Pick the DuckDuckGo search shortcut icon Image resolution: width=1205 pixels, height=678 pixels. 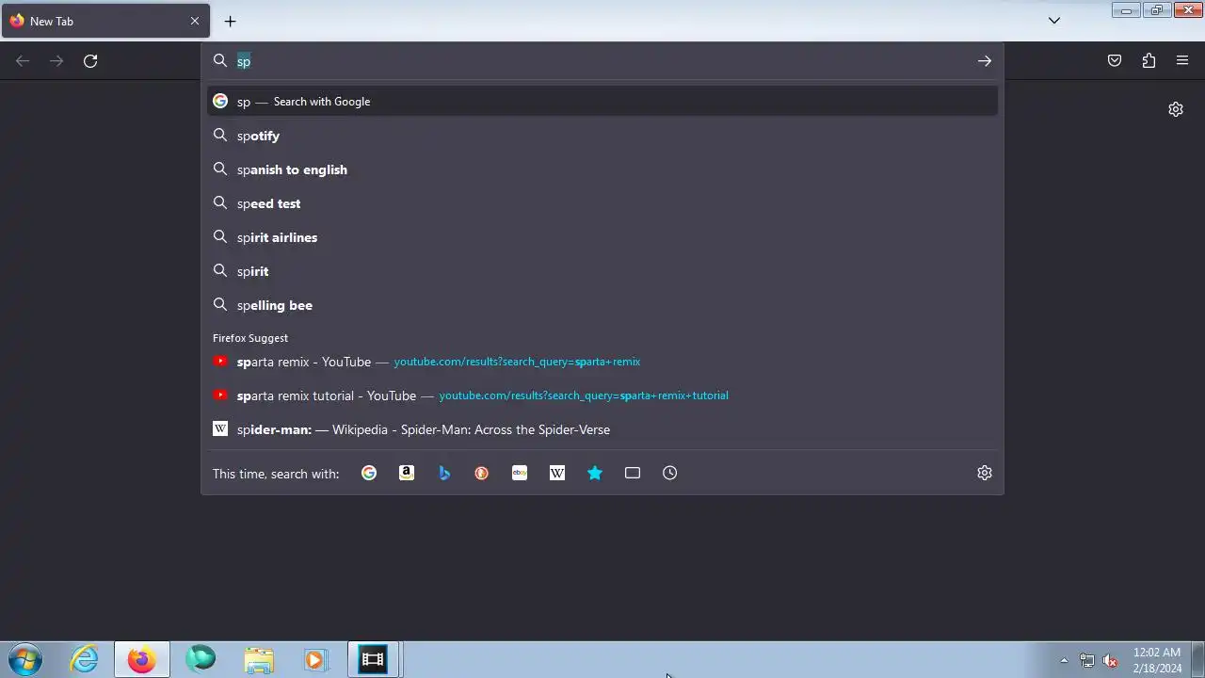coord(482,473)
